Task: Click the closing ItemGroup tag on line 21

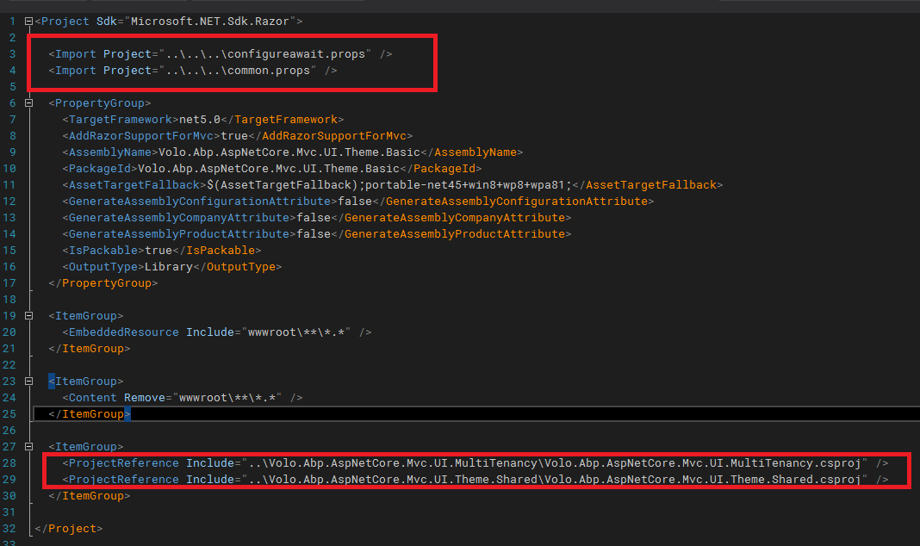Action: click(x=90, y=349)
